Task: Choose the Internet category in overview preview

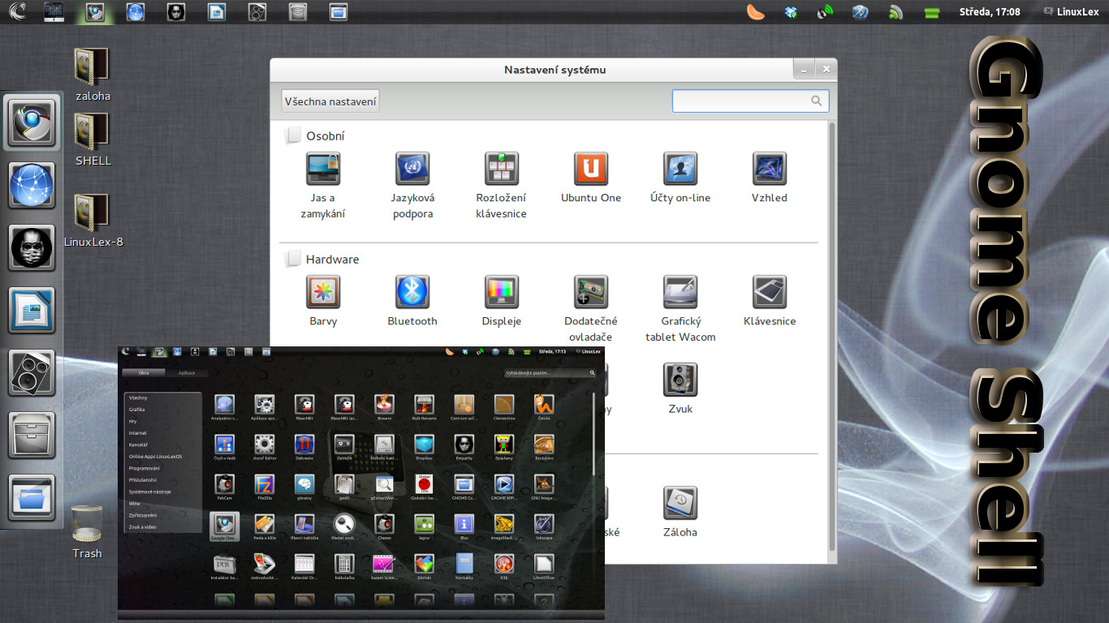Action: [137, 433]
